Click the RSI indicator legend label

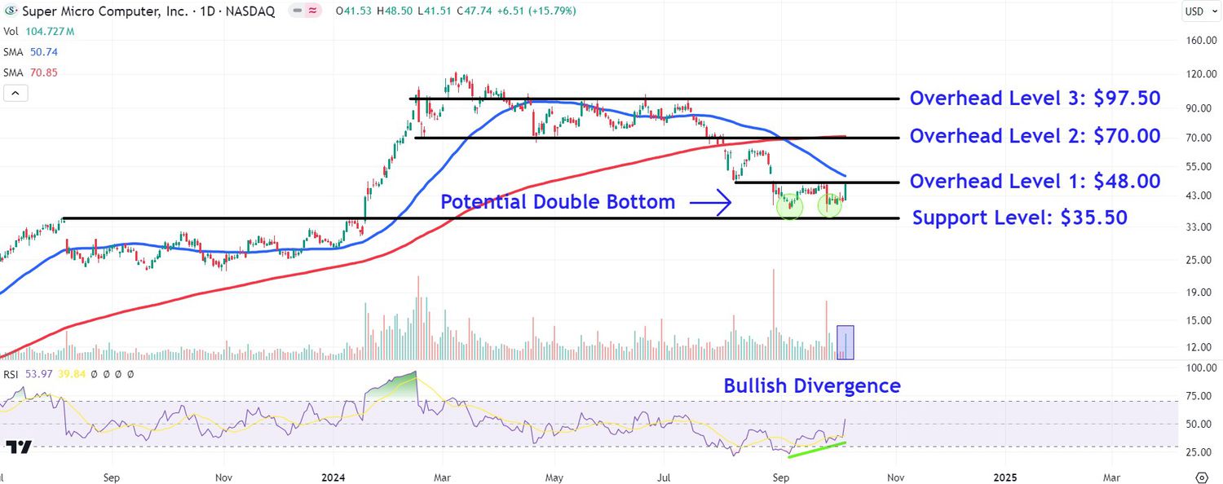point(12,374)
